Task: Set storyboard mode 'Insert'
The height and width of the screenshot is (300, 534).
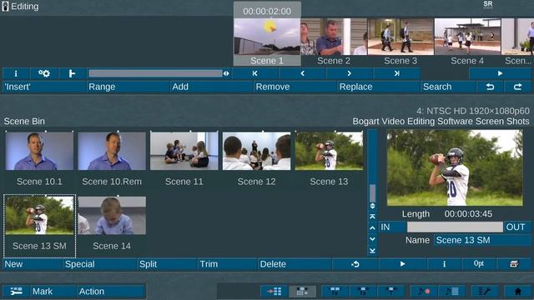Action: [x=44, y=87]
